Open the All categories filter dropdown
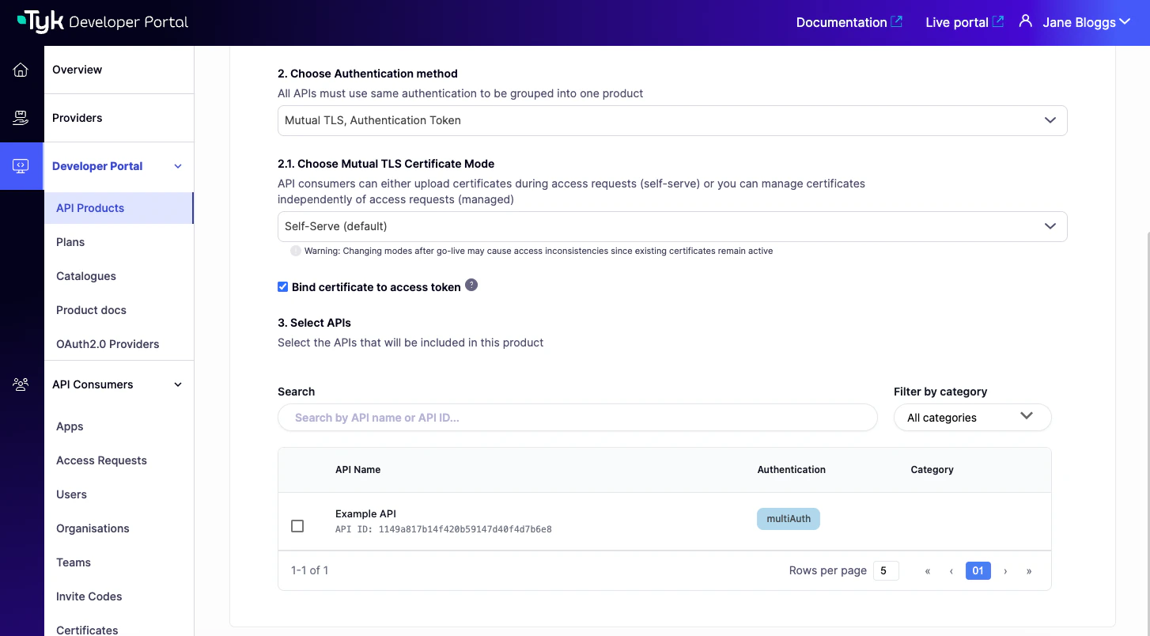 point(972,417)
